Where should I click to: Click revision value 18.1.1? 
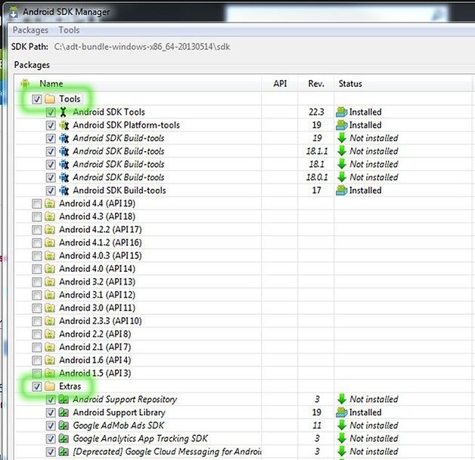click(317, 151)
